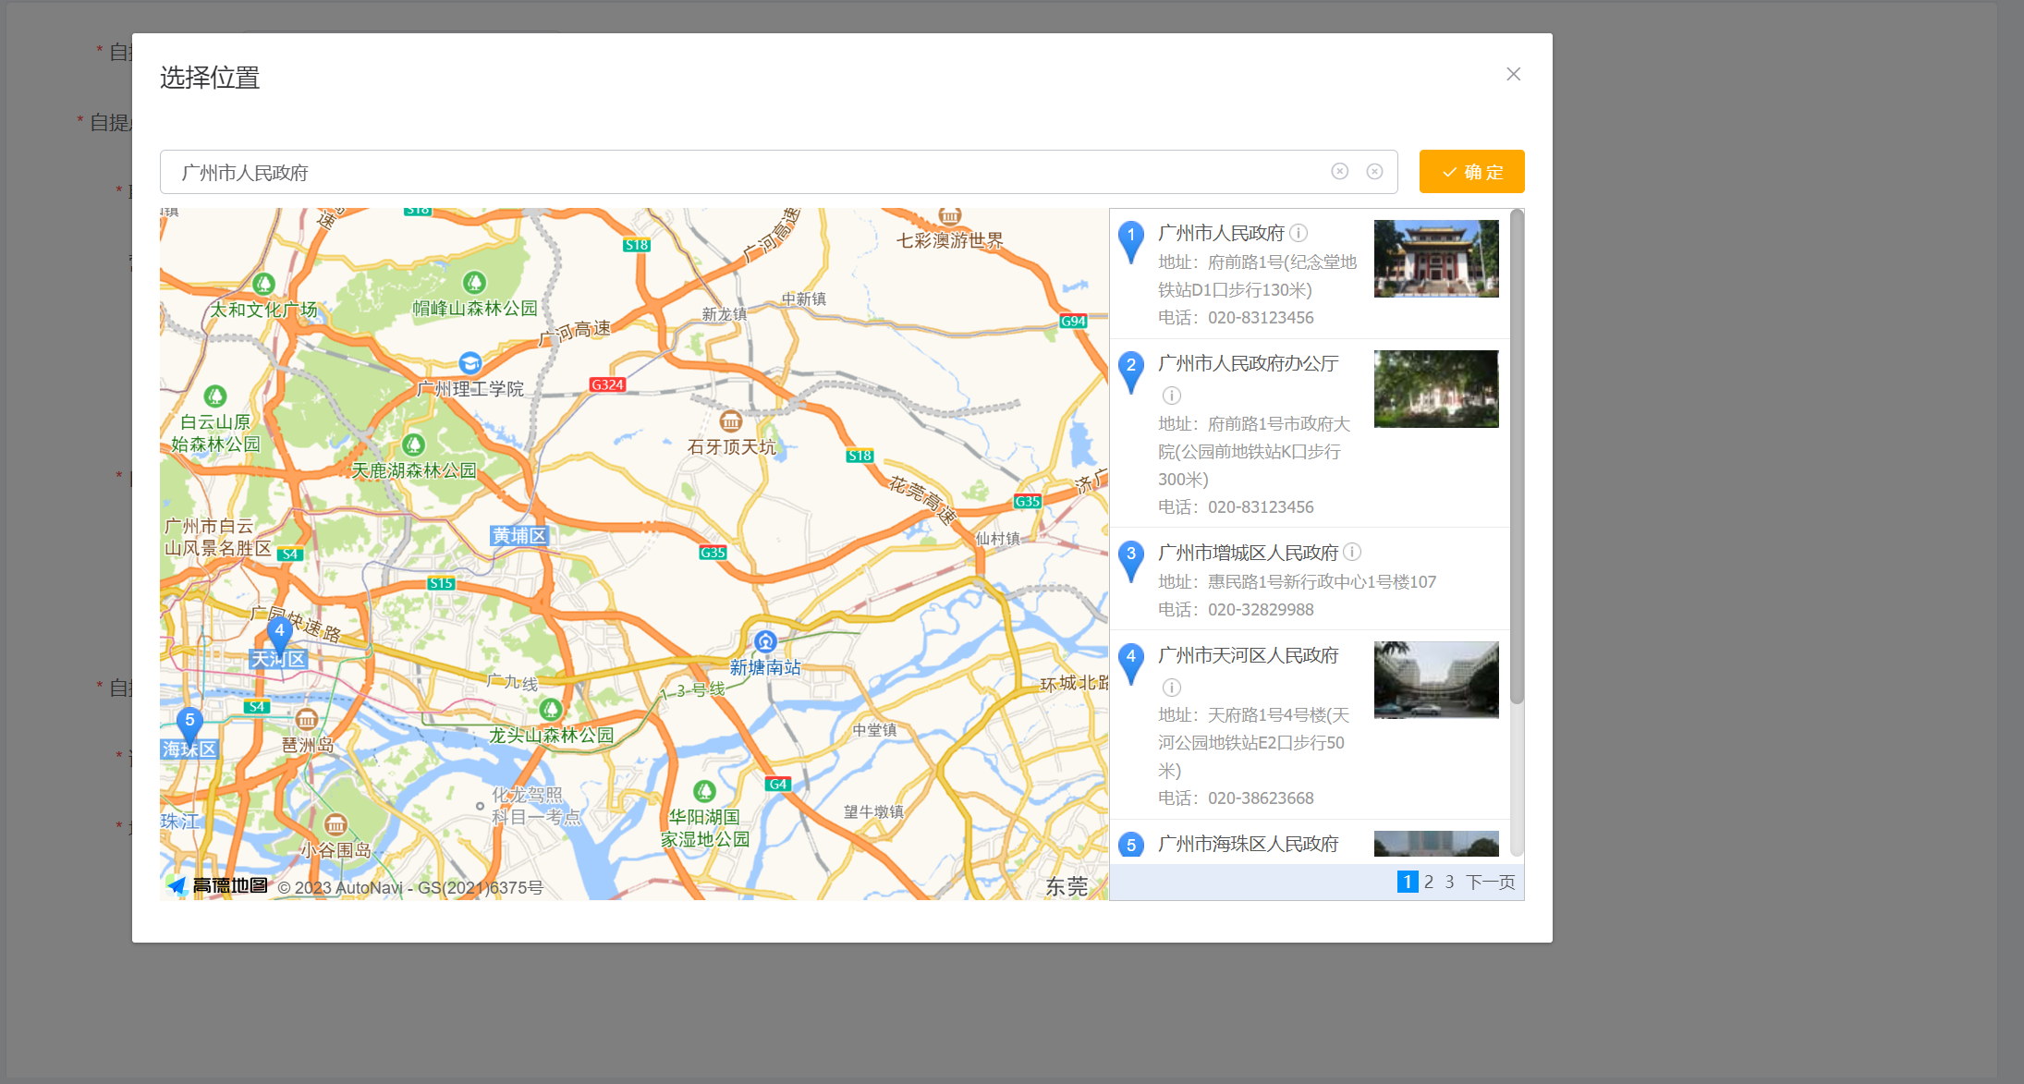The image size is (2024, 1084).
Task: Open thumbnail photo of 广州市人民政府办公厅
Action: (1436, 389)
